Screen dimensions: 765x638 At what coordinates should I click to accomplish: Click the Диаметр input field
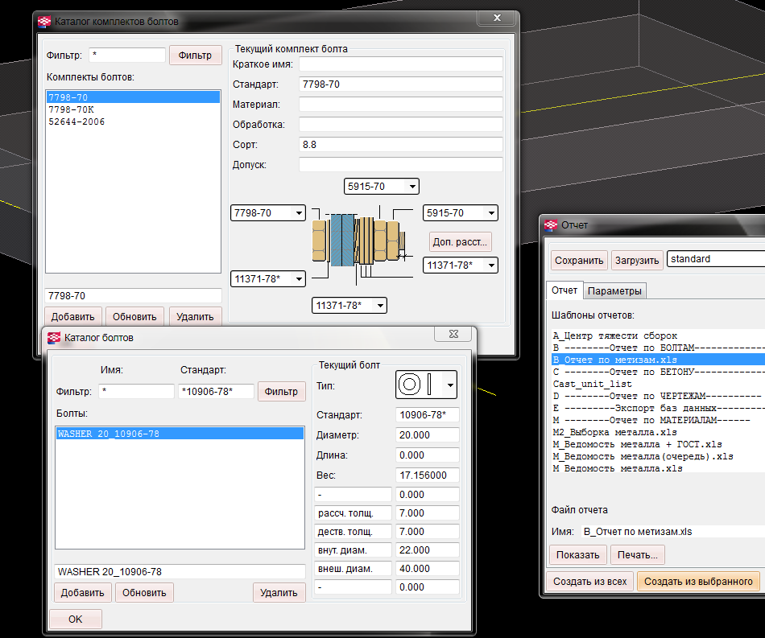(428, 435)
